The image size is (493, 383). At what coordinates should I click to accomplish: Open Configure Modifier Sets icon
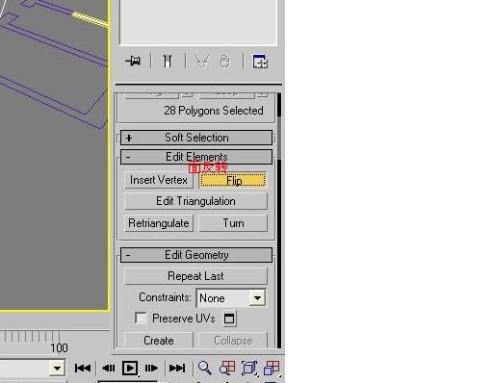coord(260,61)
